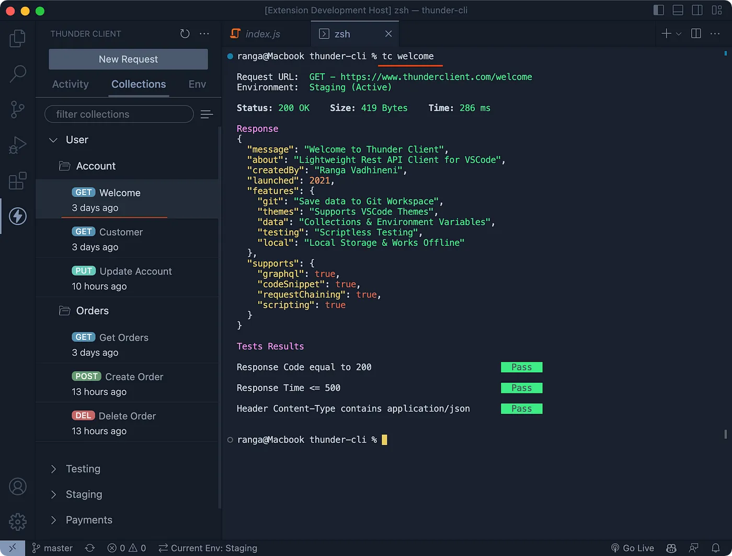The width and height of the screenshot is (732, 556).
Task: Switch to the Activity tab
Action: [x=71, y=84]
